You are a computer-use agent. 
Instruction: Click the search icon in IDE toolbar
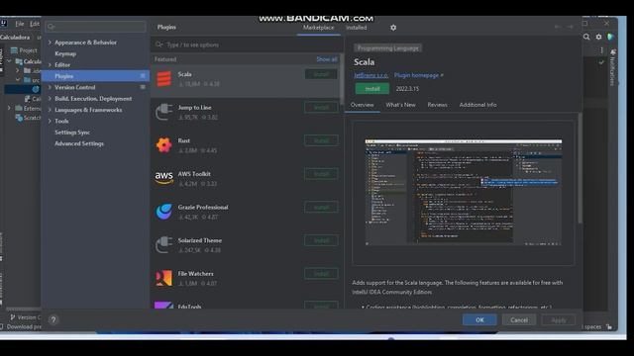click(x=586, y=37)
